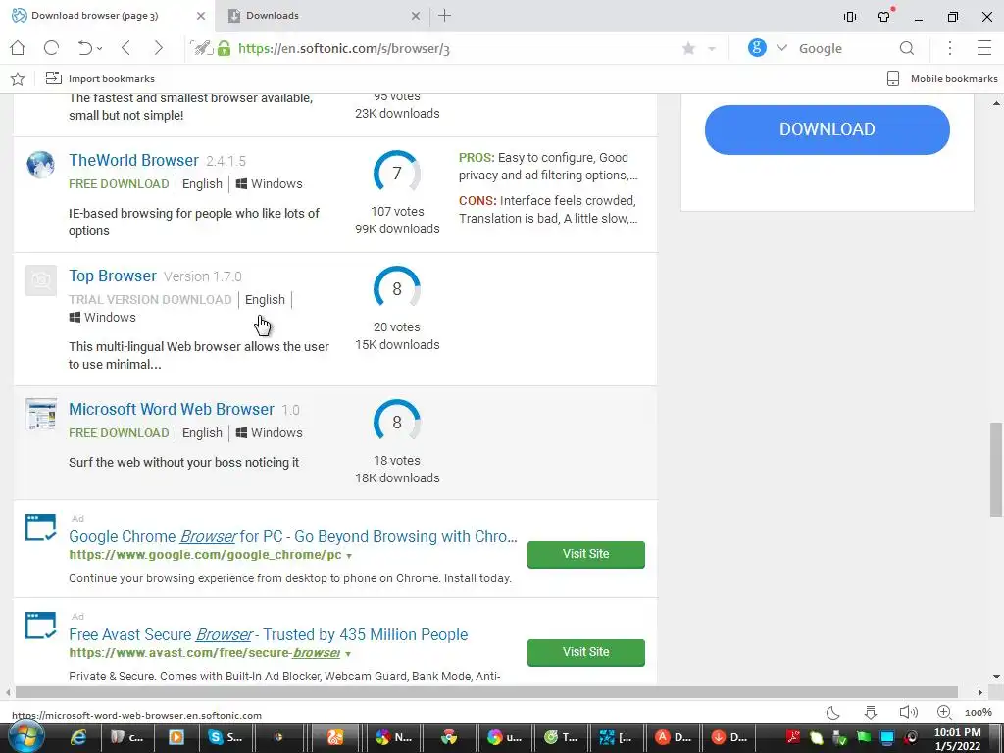The width and height of the screenshot is (1004, 753).
Task: Click the Google search engine logo
Action: (757, 47)
